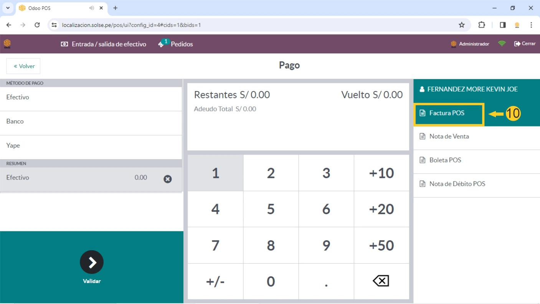This screenshot has height=304, width=540.
Task: Open the Administrador user menu
Action: point(470,44)
